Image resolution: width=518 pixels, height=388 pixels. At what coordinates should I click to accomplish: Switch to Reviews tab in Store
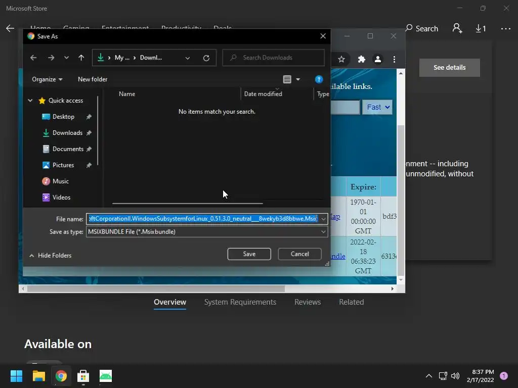[x=308, y=302]
